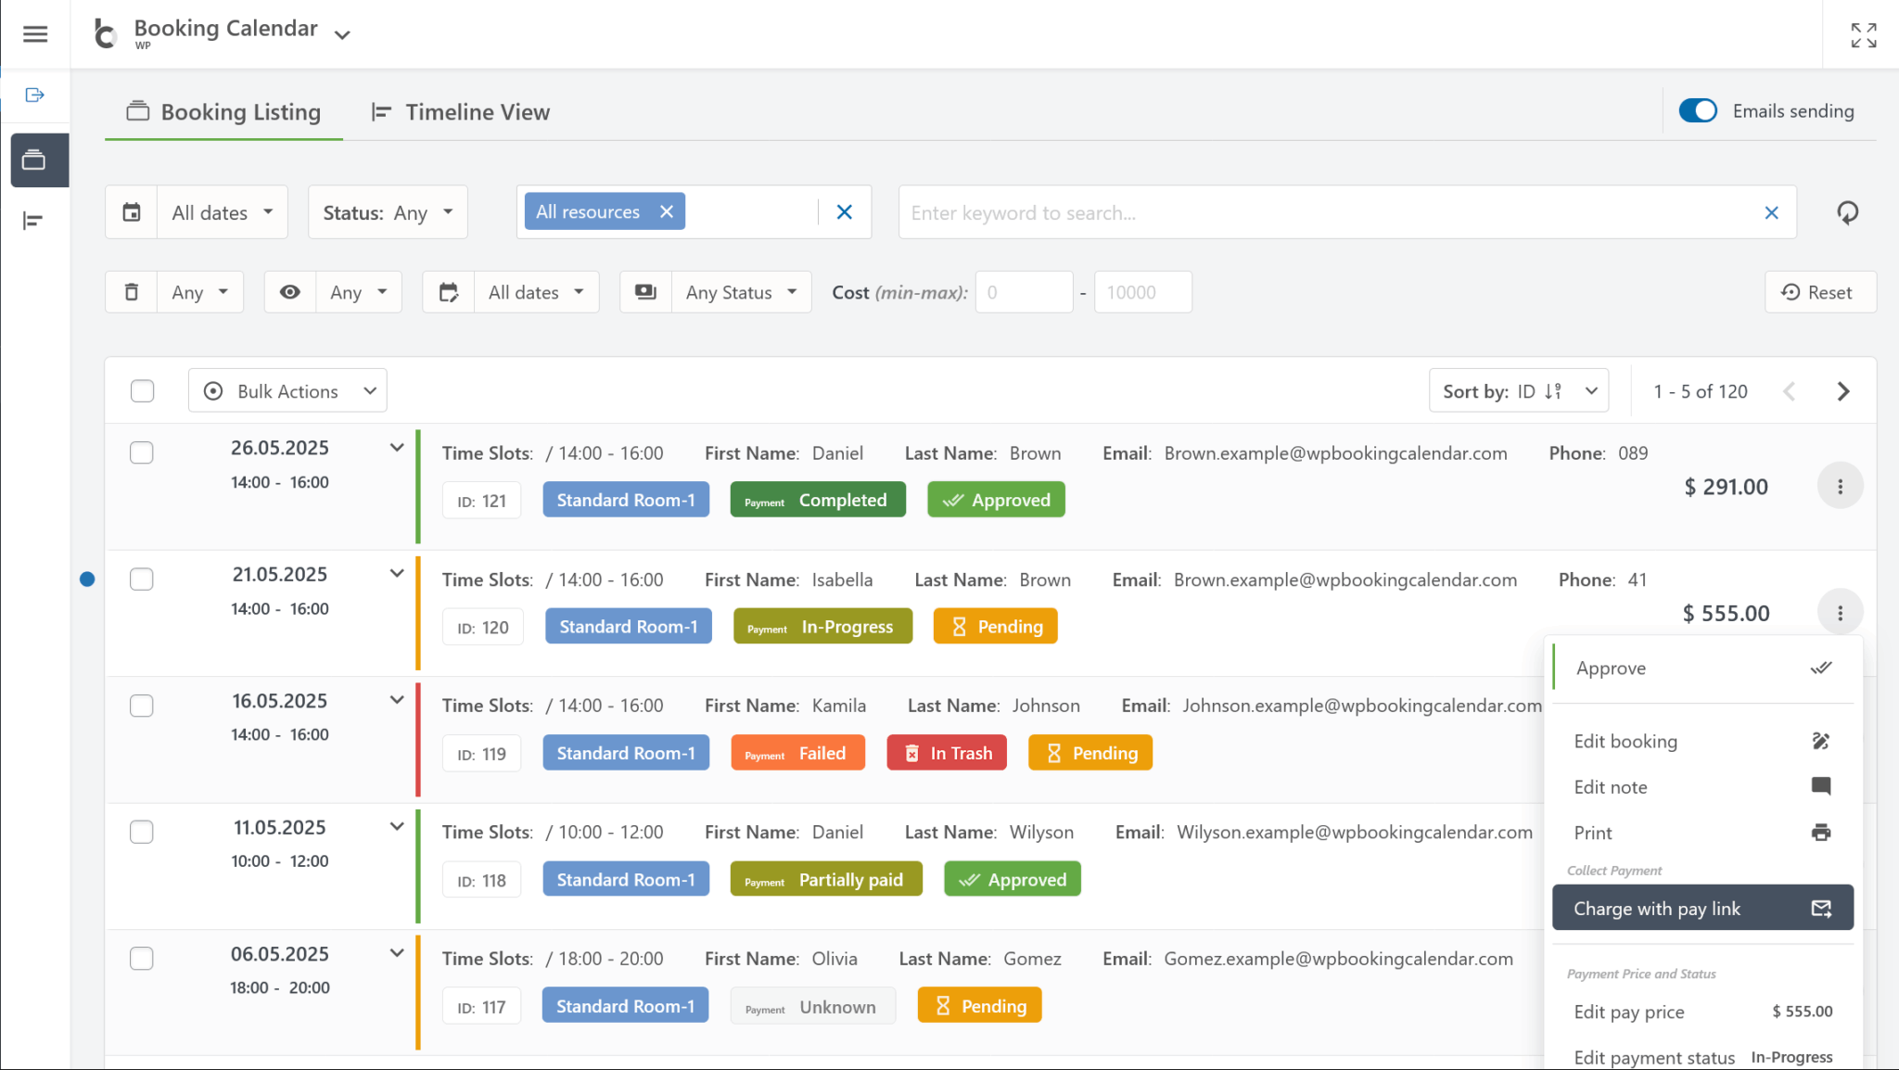Viewport: 1899px width, 1070px height.
Task: Refresh bookings with the reload icon
Action: (x=1849, y=212)
